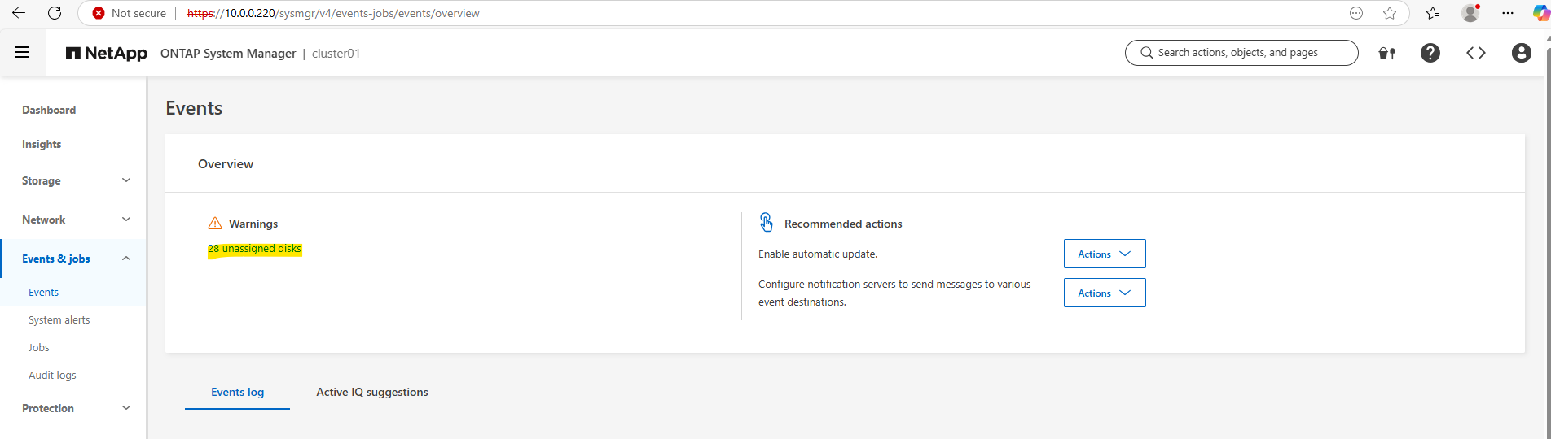Open the hamburger navigation menu
The height and width of the screenshot is (439, 1551).
[x=22, y=53]
